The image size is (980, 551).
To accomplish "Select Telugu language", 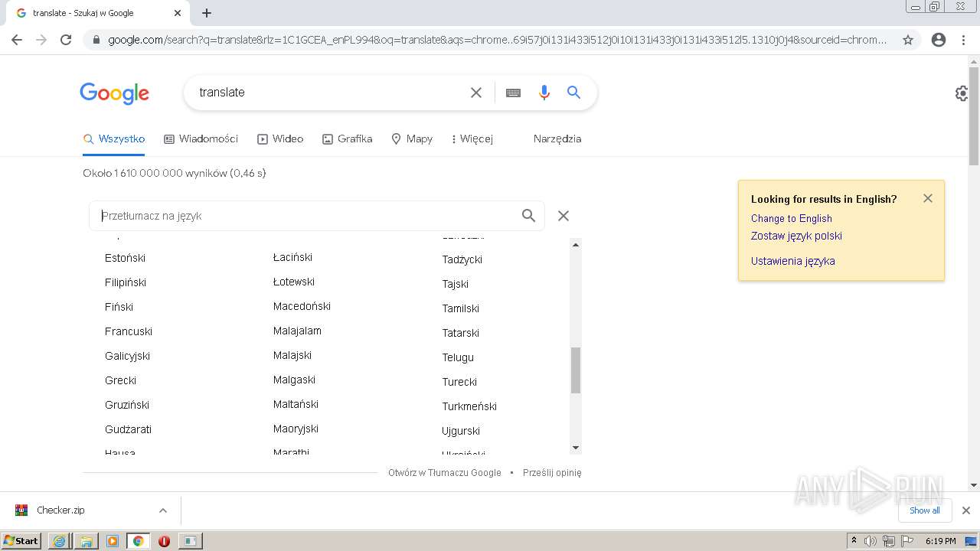I will pos(458,357).
